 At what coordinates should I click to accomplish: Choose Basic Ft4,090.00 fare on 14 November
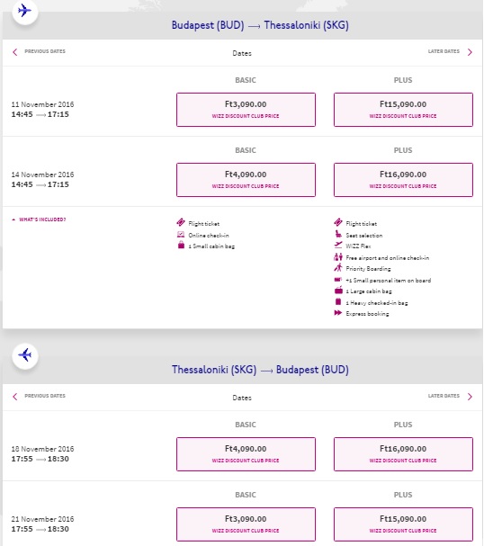click(246, 180)
